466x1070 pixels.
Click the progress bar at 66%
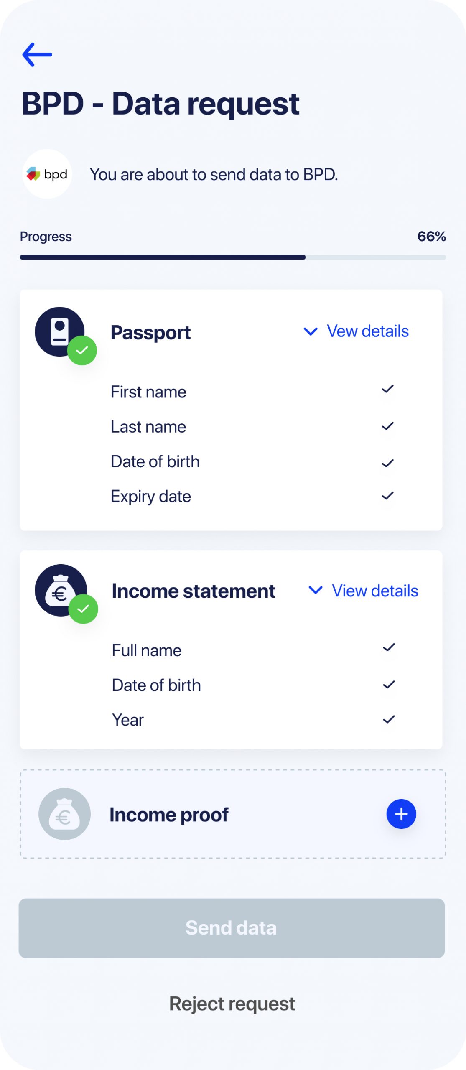[233, 257]
